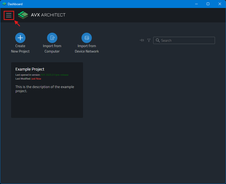Click into the Search projects field

[x=186, y=40]
